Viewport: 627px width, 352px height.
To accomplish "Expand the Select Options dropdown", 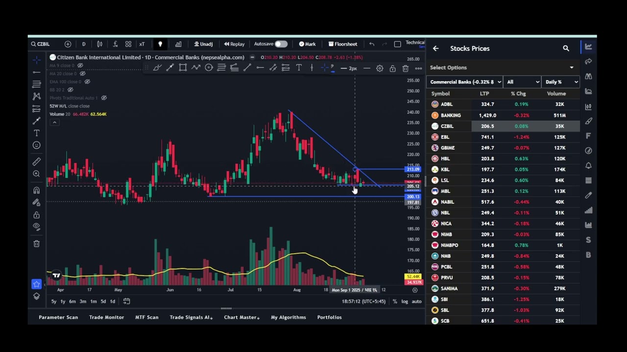I will pyautogui.click(x=502, y=67).
